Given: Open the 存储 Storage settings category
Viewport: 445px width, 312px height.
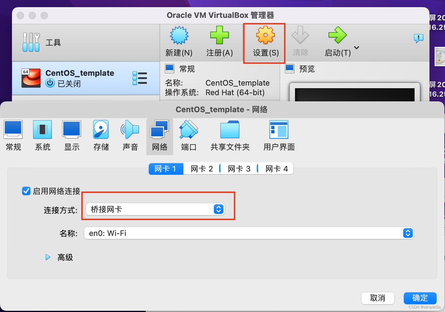Looking at the screenshot, I should 101,136.
